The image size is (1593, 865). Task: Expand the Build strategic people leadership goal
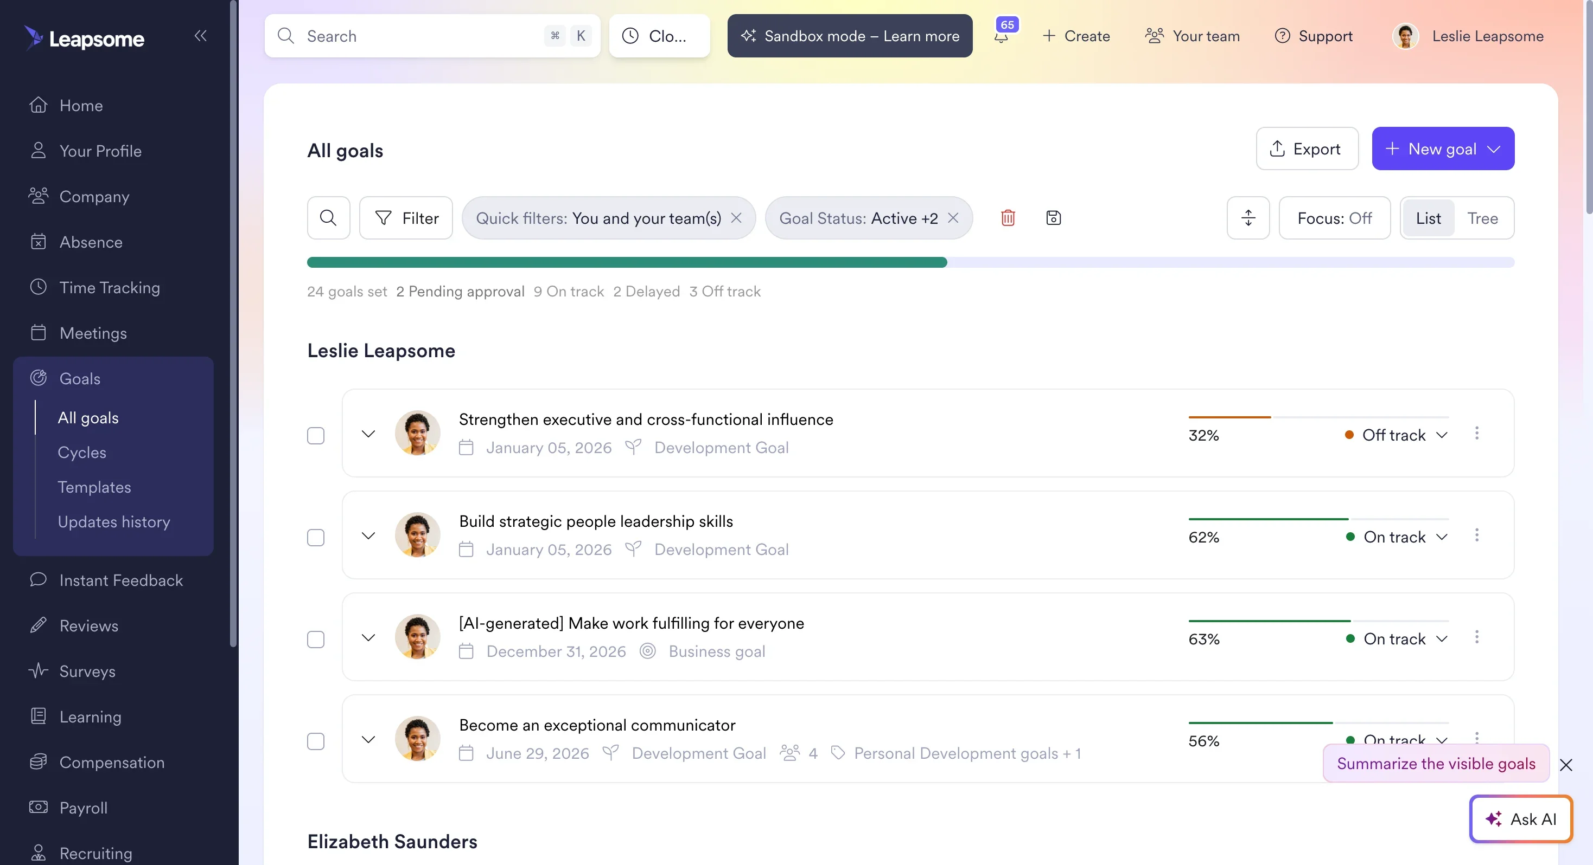point(368,535)
